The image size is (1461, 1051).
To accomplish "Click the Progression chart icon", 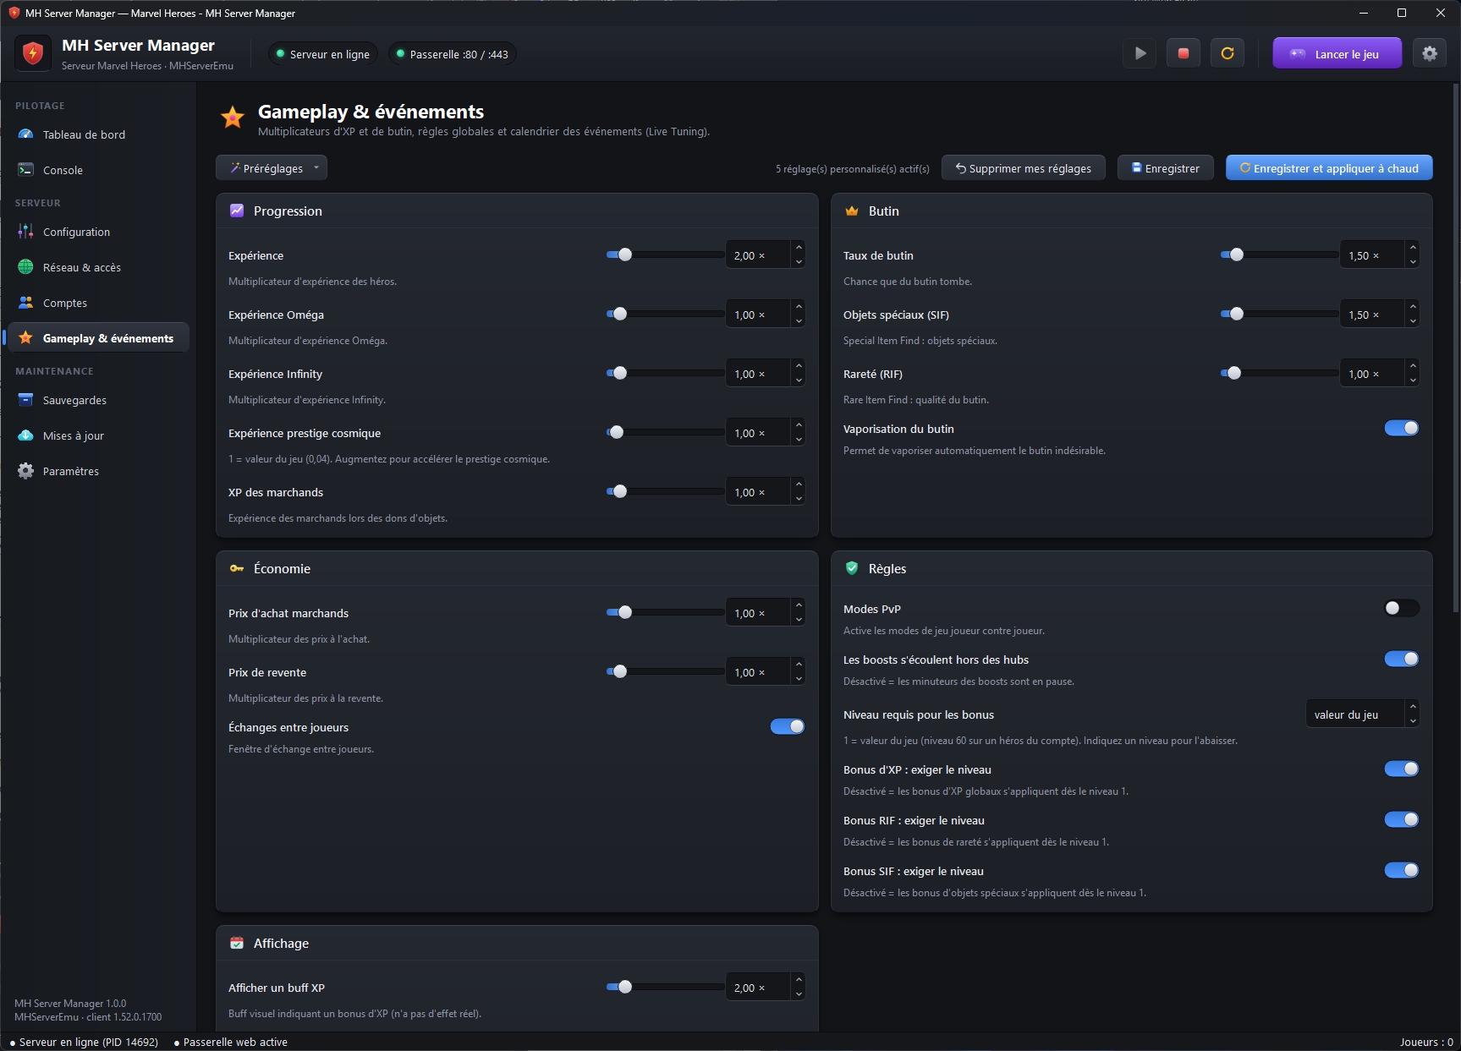I will coord(237,211).
